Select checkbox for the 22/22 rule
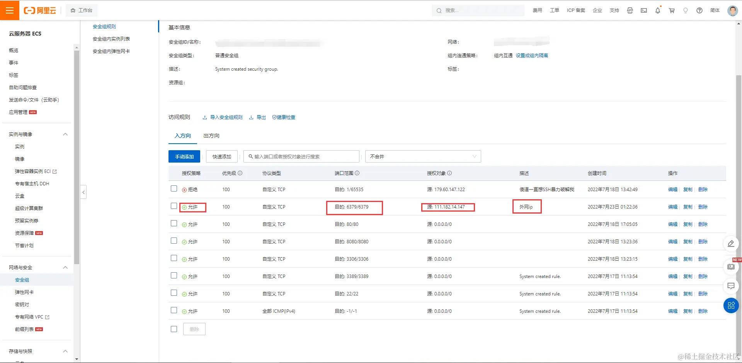Screen dimensions: 742x363 pos(174,293)
